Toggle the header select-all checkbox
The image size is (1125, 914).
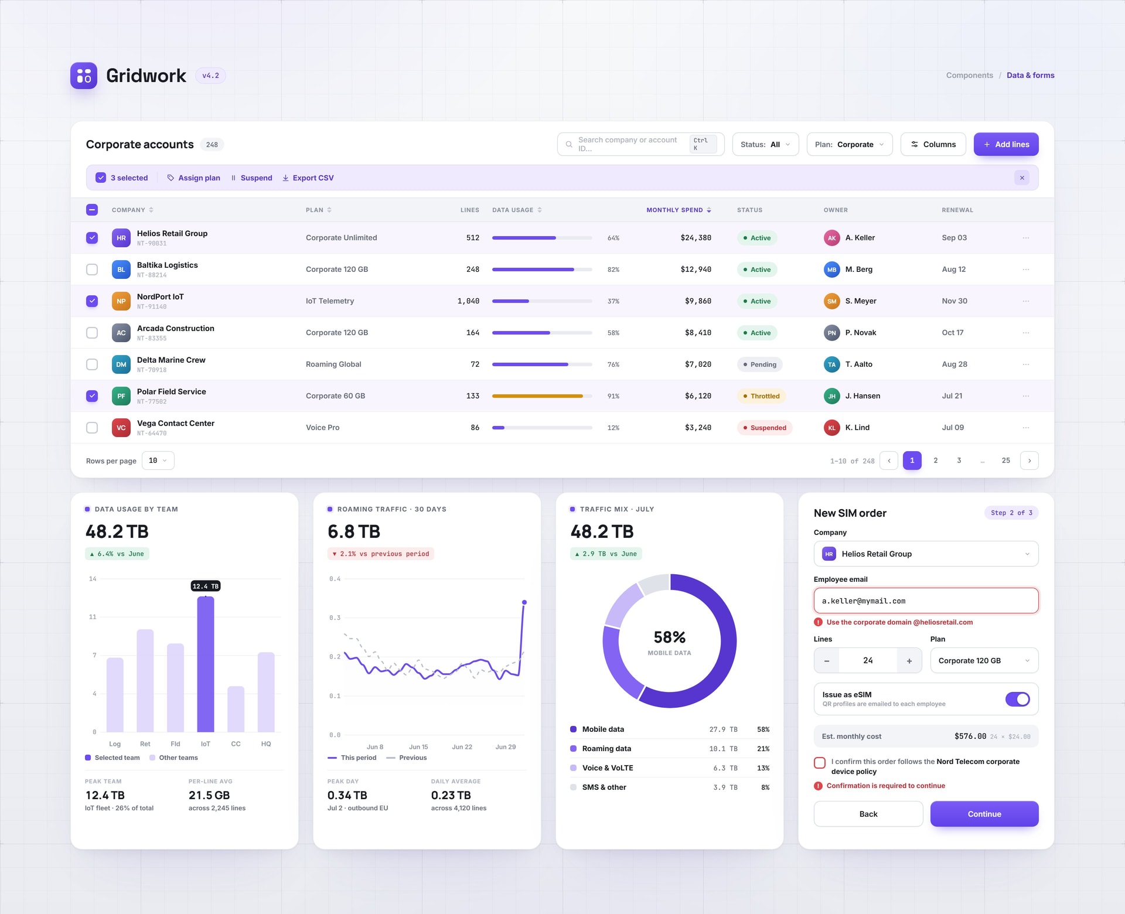pos(92,210)
